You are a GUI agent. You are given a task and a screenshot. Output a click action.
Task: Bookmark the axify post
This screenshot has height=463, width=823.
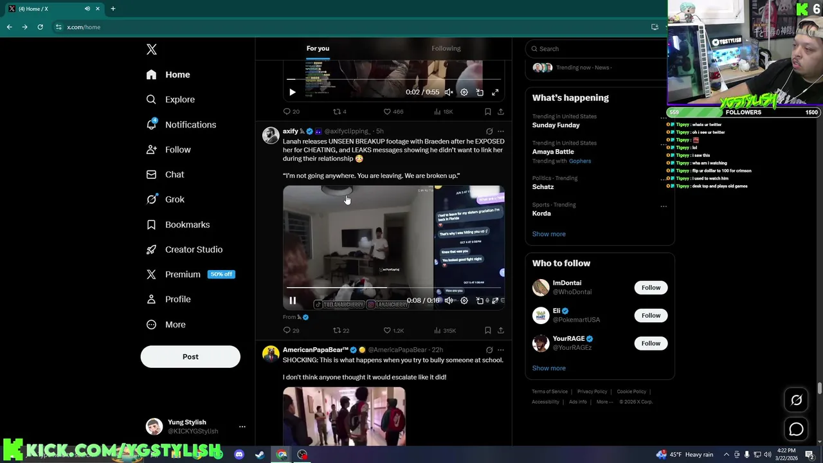(488, 331)
